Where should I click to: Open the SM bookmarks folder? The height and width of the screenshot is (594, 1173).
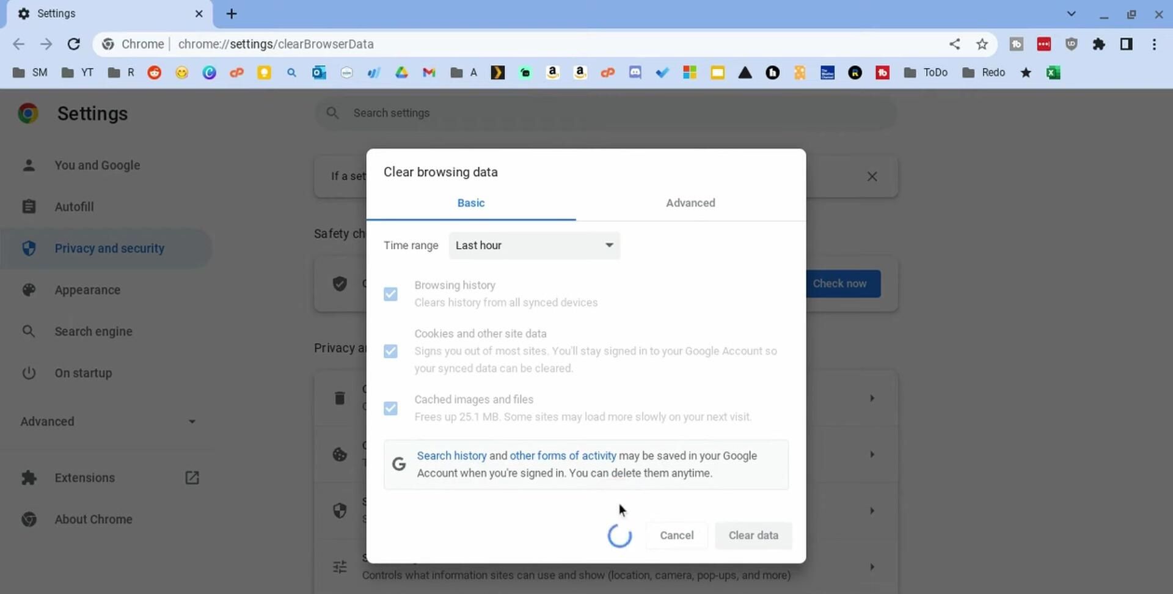30,73
